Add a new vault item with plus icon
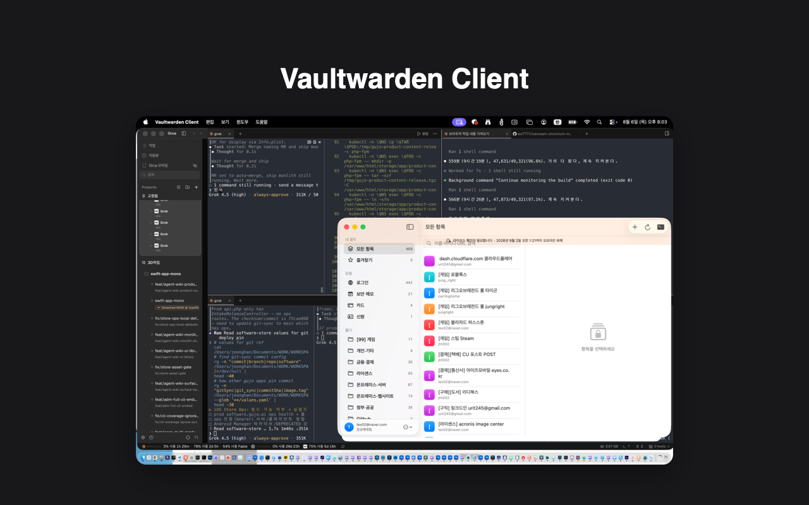Image resolution: width=809 pixels, height=505 pixels. 635,227
